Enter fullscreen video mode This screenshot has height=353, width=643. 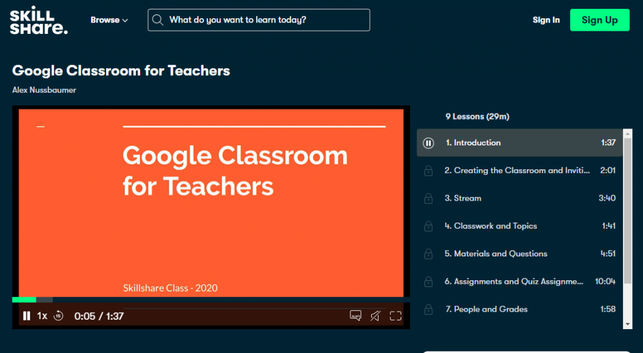[x=396, y=316]
